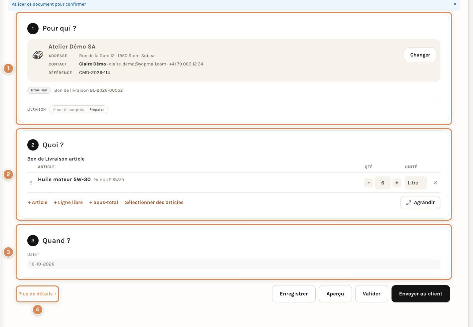Click the address Rue de la Gare 12
The height and width of the screenshot is (327, 473).
coord(97,56)
